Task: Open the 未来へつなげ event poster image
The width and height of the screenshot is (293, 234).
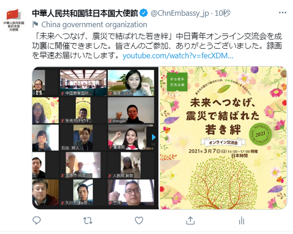Action: click(x=223, y=138)
